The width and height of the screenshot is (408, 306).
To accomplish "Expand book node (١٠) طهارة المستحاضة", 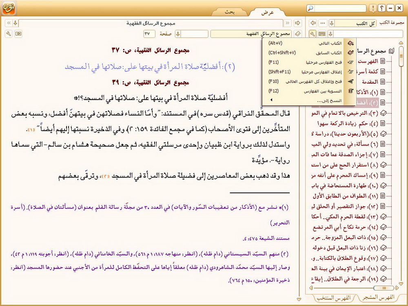I will click(383, 186).
